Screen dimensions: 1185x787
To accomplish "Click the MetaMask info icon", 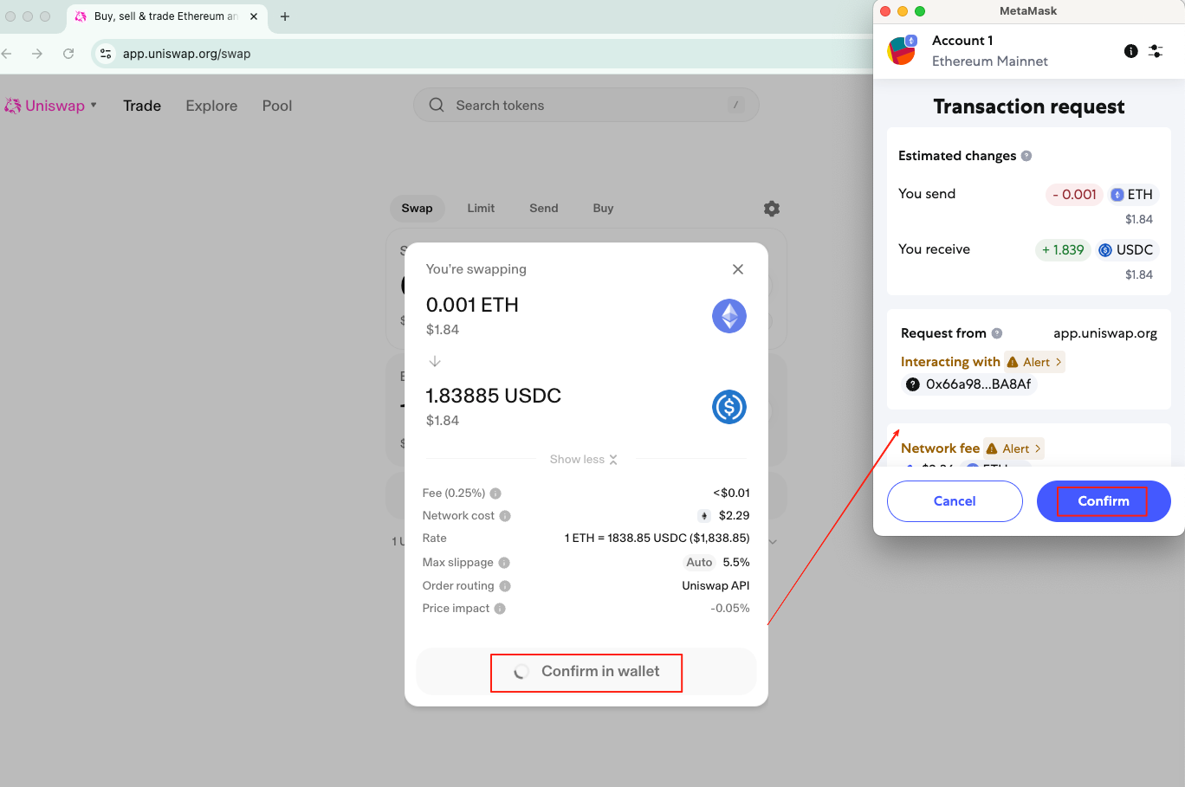I will tap(1130, 51).
